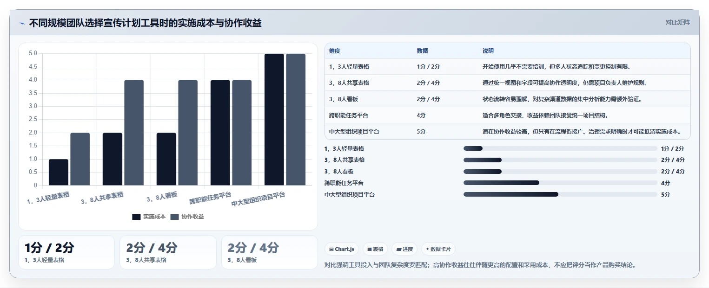Screen dimensions: 709x288
Task: Click the description starting 适合多角色交接
Action: click(545, 115)
